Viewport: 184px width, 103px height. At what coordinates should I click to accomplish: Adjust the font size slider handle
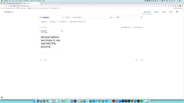point(118,17)
